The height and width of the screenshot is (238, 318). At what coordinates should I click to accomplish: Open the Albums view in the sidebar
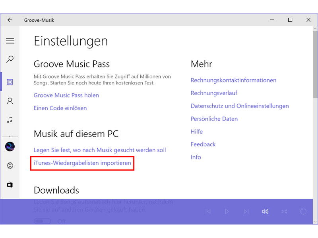click(x=10, y=82)
